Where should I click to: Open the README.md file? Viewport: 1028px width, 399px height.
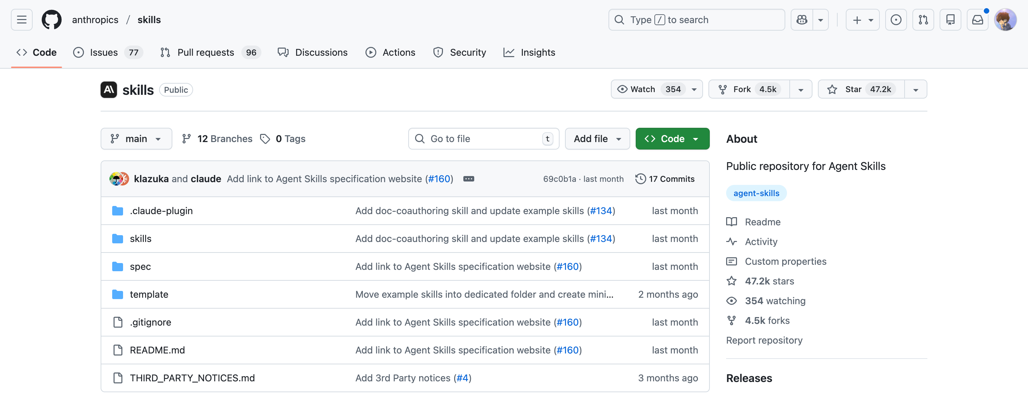pyautogui.click(x=157, y=350)
